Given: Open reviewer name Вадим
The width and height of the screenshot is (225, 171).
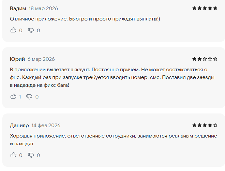Looking at the screenshot, I should 18,8.
